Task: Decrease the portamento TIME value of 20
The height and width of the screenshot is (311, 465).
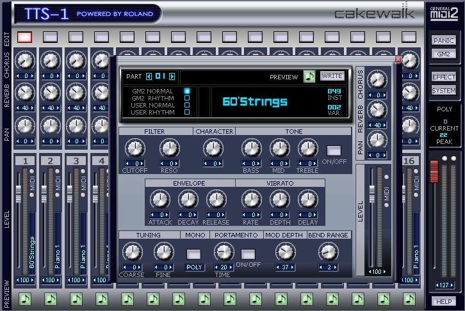Action: pos(217,267)
